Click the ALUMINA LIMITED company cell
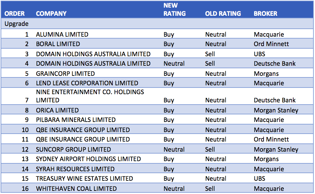The width and height of the screenshot is (315, 194). click(x=62, y=34)
